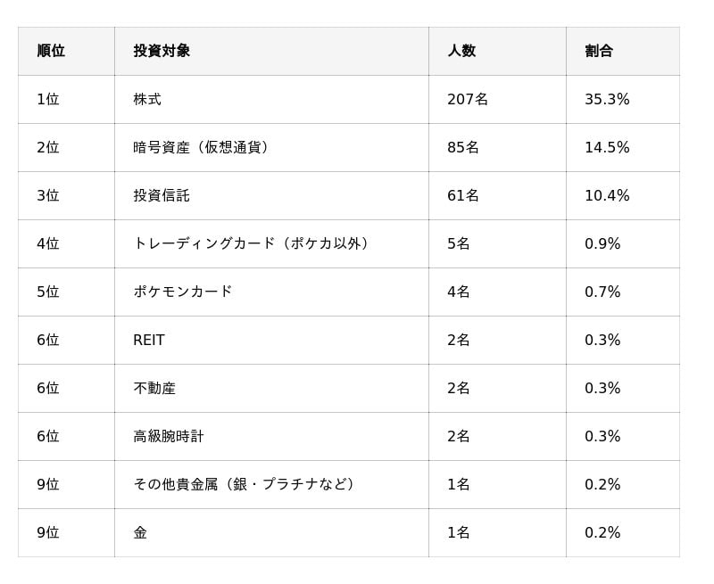Click the 不動産 cell
Screen dimensions: 714x584
coord(154,388)
